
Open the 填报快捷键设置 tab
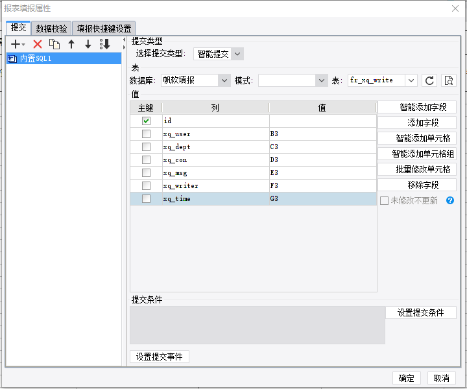(x=104, y=29)
